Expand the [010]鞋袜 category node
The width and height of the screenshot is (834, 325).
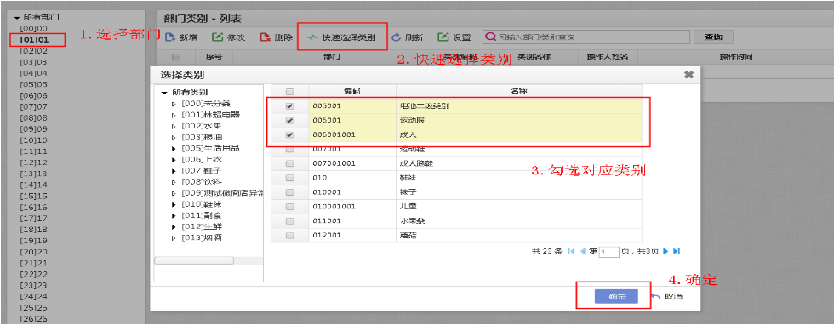174,204
